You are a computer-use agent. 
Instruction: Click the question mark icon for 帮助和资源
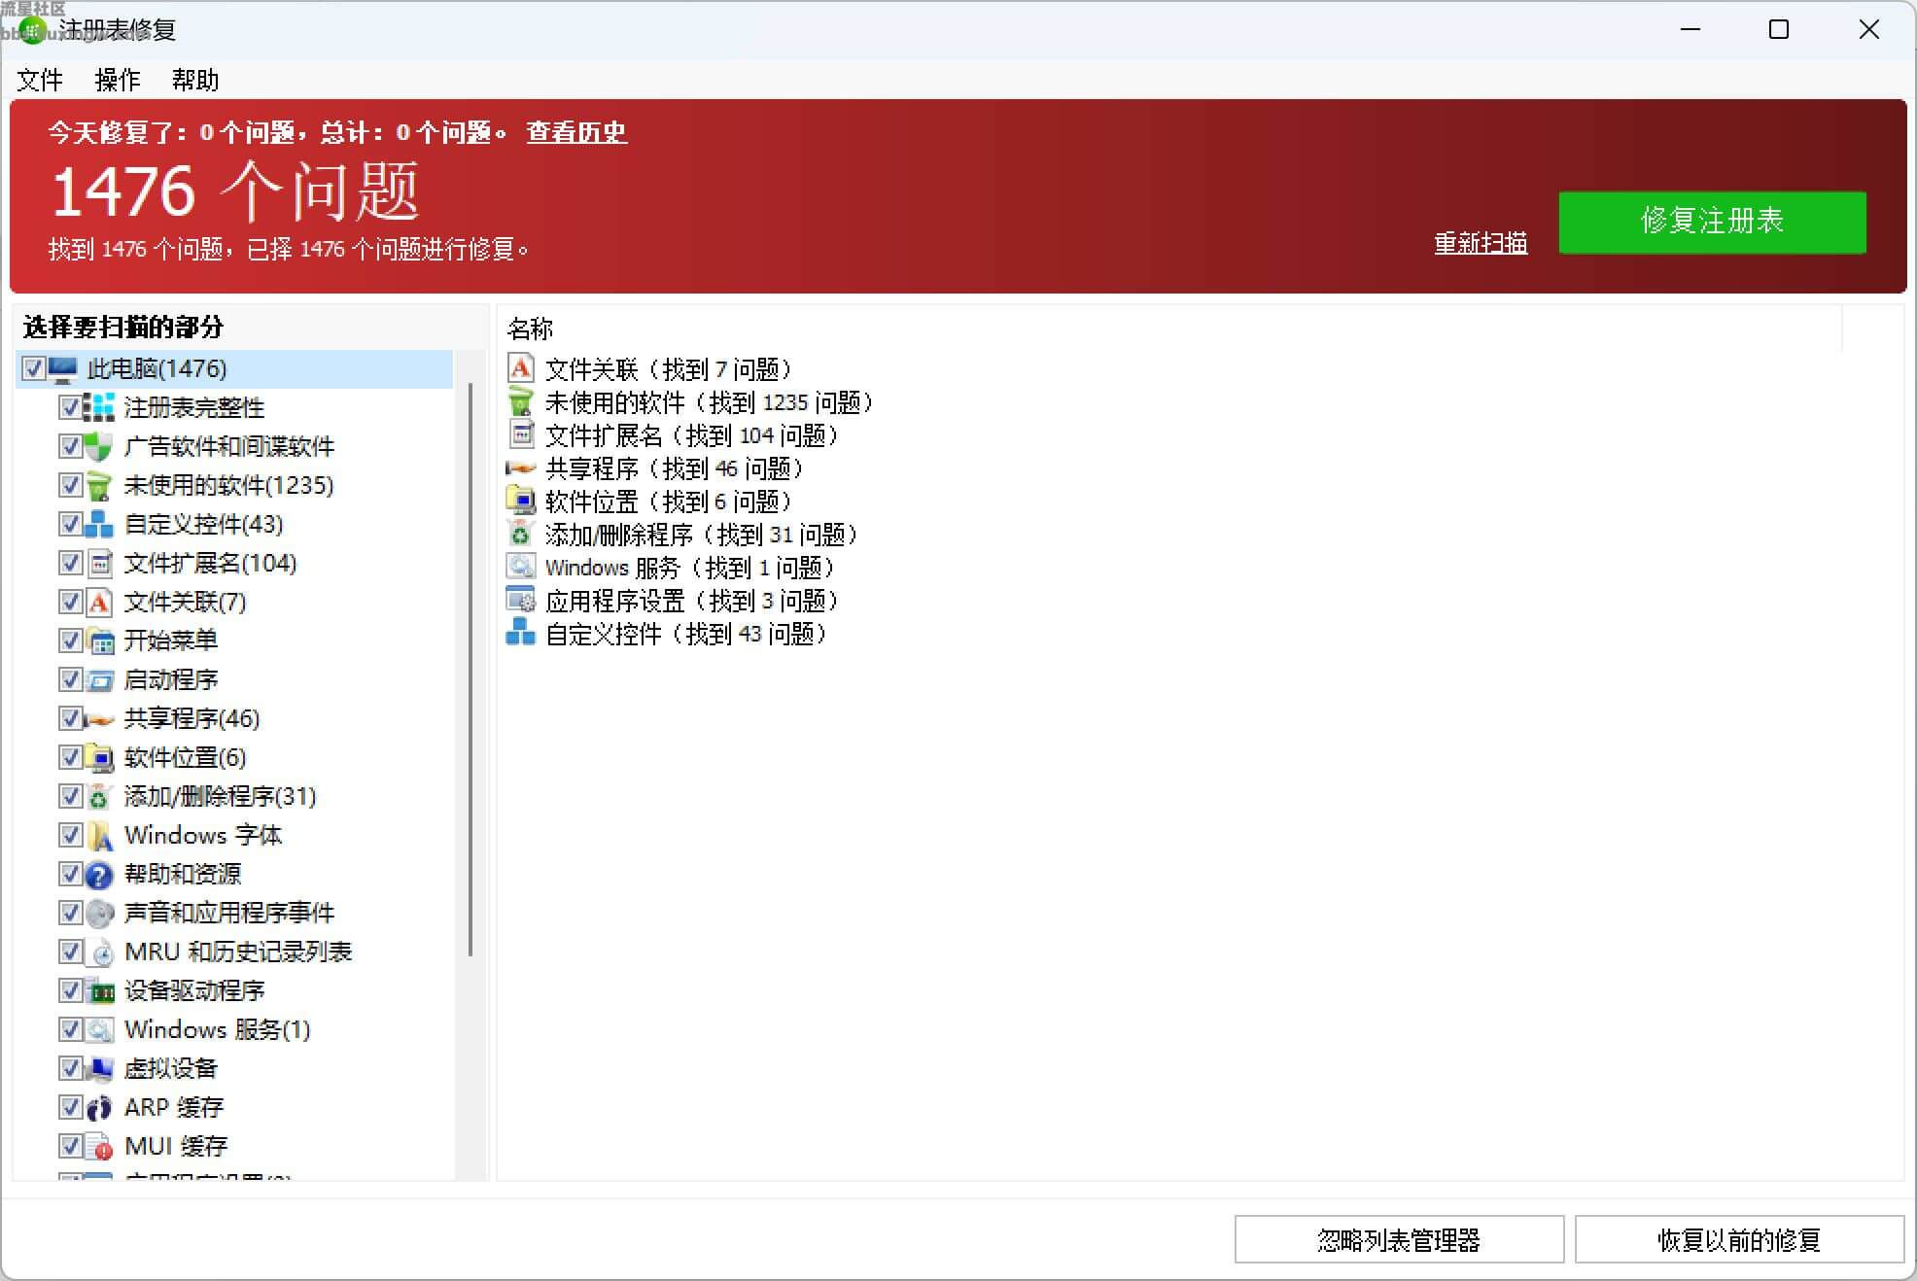tap(99, 874)
